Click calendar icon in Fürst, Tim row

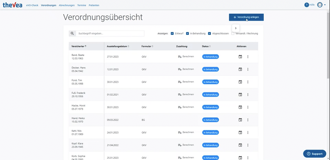(x=240, y=82)
